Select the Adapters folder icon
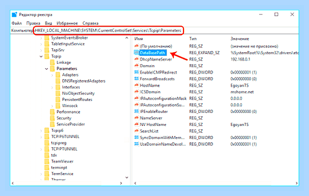 (x=58, y=75)
